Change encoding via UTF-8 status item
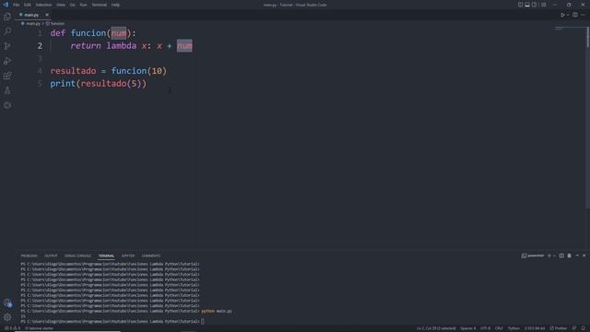590x332 pixels. click(x=486, y=328)
